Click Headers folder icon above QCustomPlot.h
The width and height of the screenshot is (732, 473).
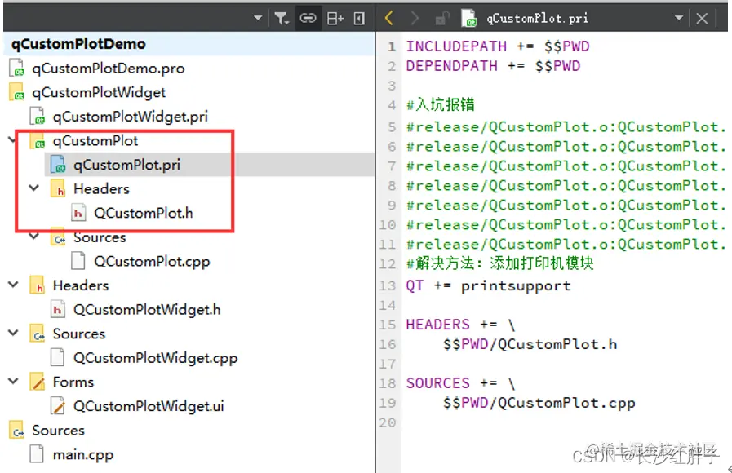click(57, 189)
